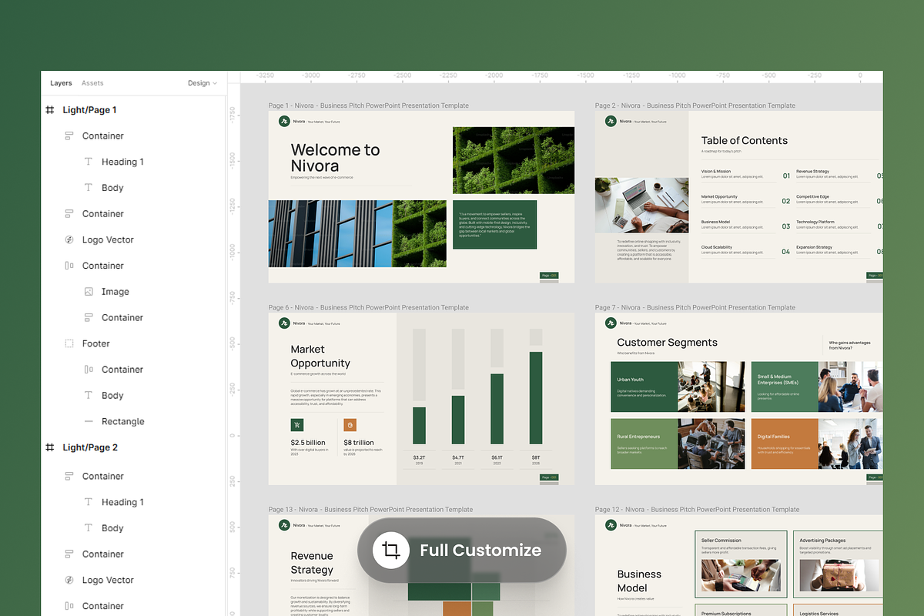The image size is (924, 616).
Task: Select the Container layer directly below Light/Page 2
Action: 103,476
